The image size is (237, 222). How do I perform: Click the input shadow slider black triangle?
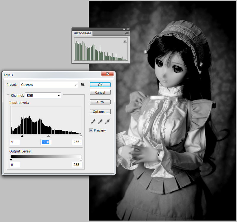22,136
